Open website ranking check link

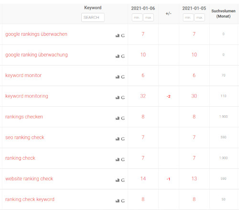pos(29,178)
